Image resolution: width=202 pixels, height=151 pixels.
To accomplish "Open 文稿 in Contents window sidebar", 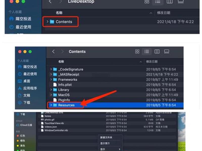I will 24,95.
